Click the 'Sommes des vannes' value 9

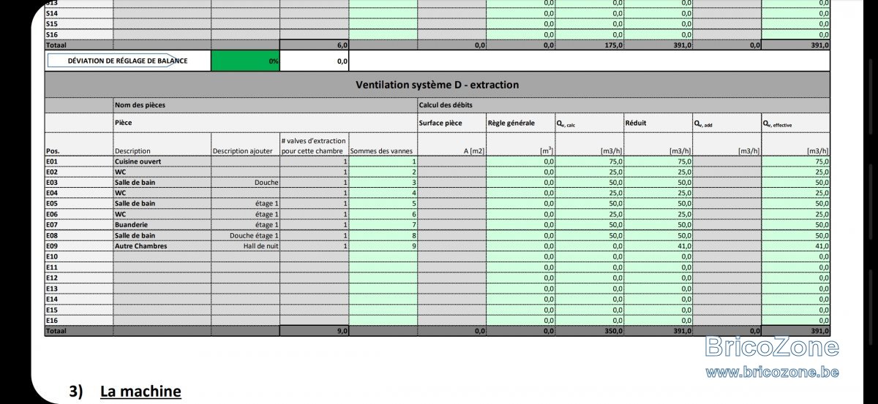(413, 246)
